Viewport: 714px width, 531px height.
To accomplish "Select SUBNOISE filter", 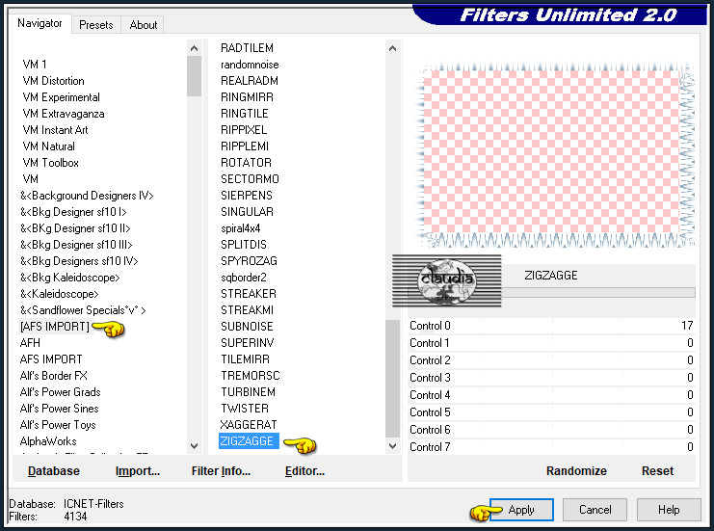I will pyautogui.click(x=247, y=327).
